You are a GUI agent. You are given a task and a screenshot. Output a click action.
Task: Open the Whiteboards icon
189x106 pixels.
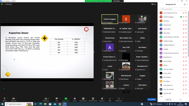coord(119,99)
